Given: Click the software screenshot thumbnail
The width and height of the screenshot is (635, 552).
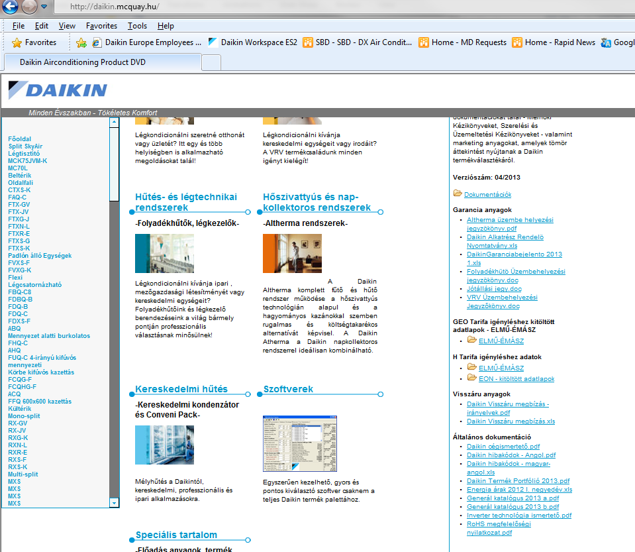Looking at the screenshot, I should pos(300,443).
